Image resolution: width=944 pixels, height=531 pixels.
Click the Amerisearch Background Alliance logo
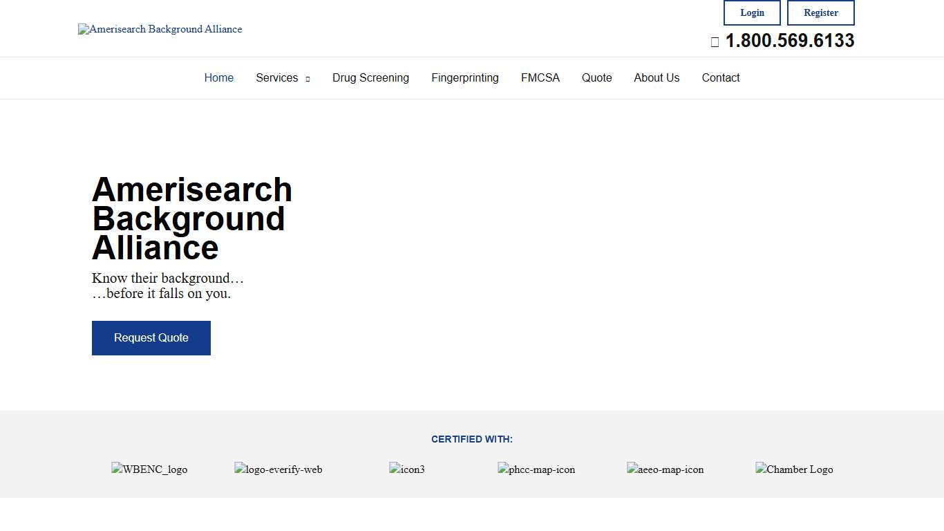[160, 29]
